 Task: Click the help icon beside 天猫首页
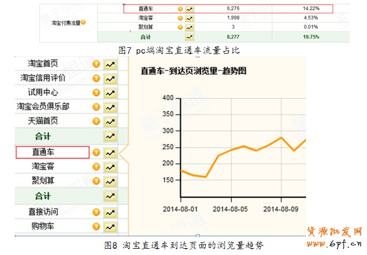[x=96, y=121]
